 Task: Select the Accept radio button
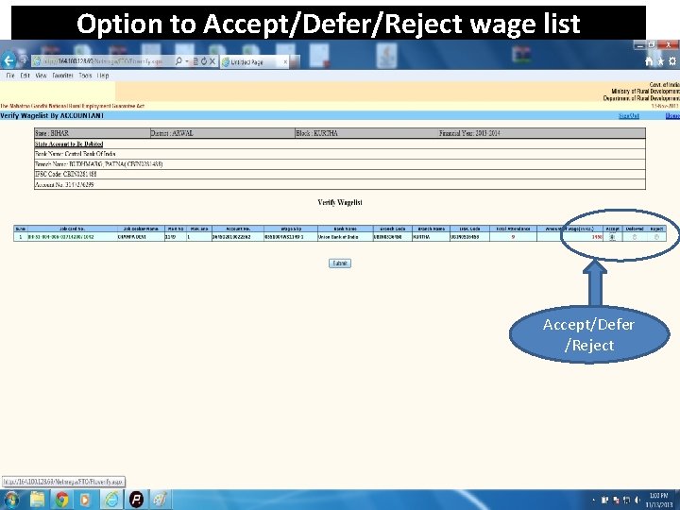(x=612, y=237)
